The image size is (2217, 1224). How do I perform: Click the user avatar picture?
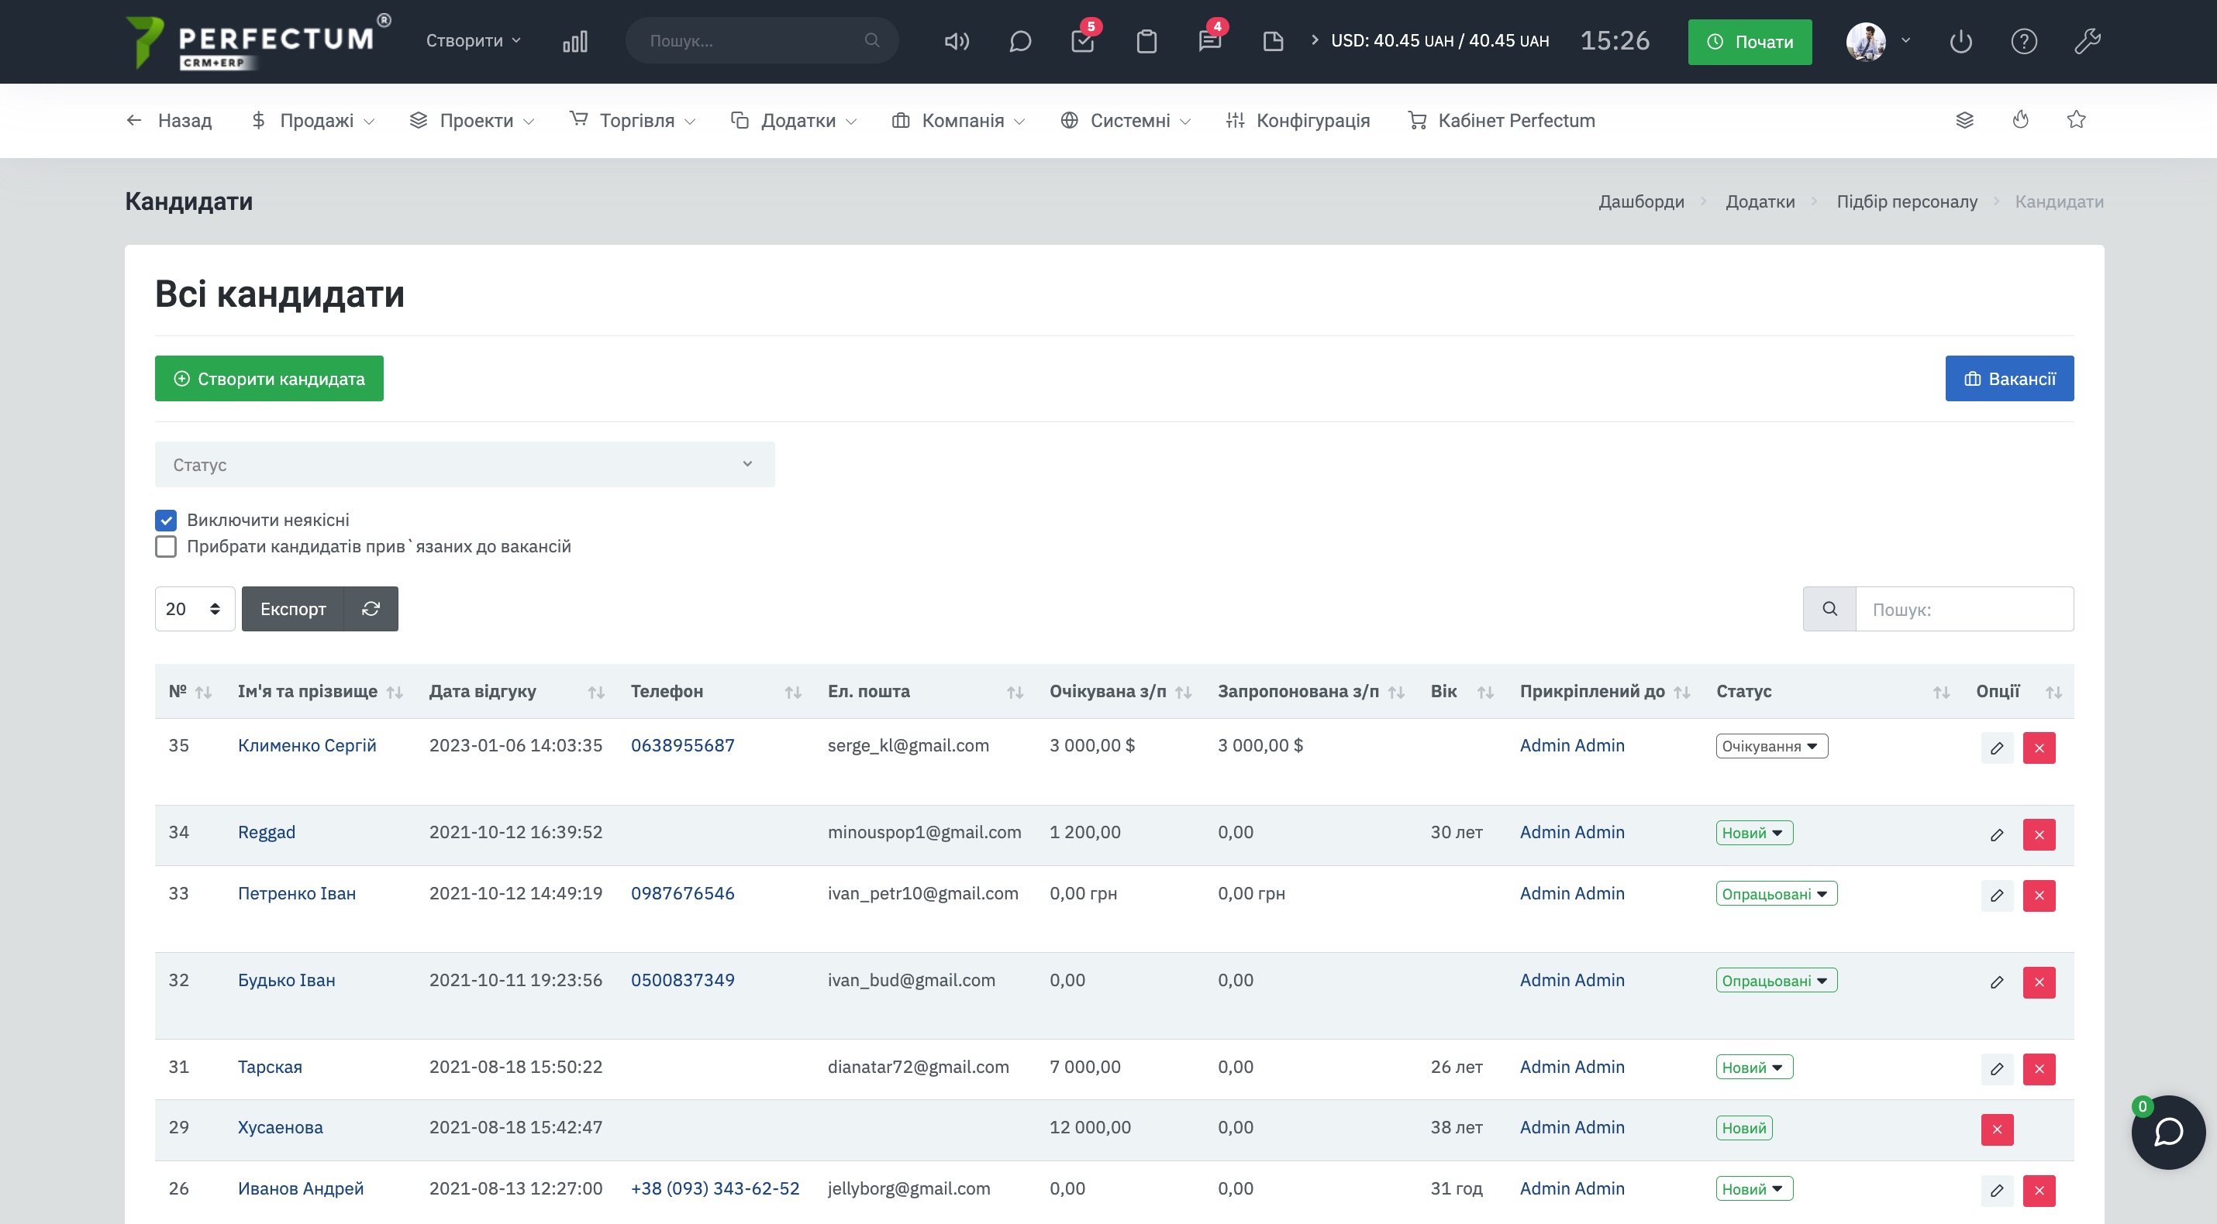pos(1865,41)
